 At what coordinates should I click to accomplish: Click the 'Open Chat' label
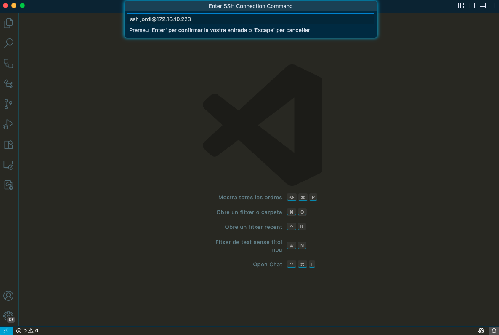coord(267,265)
